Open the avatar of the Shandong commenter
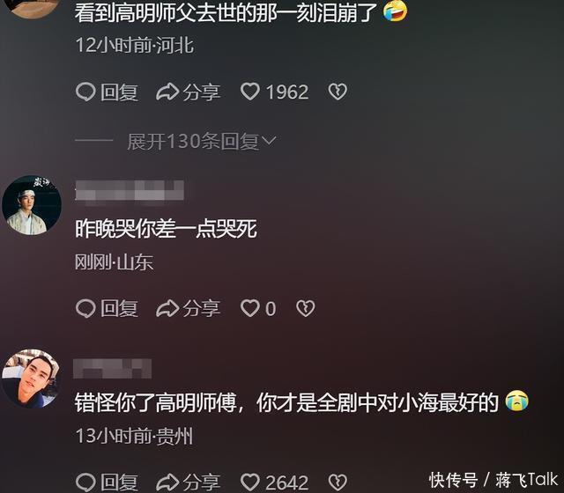The height and width of the screenshot is (493, 564). tap(32, 205)
